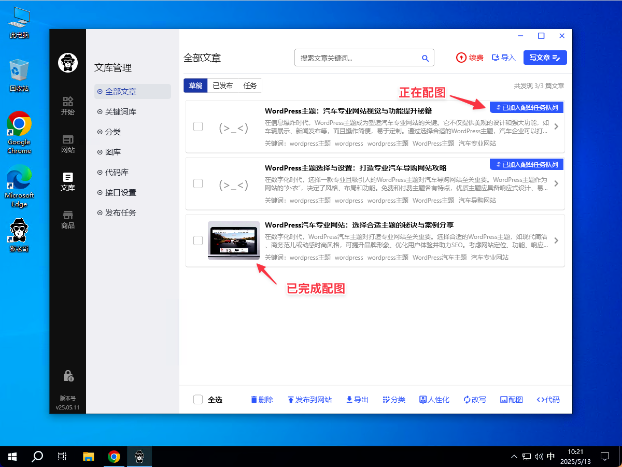Screen dimensions: 622x467
Task: Open Task View on the taskbar
Action: (x=62, y=457)
